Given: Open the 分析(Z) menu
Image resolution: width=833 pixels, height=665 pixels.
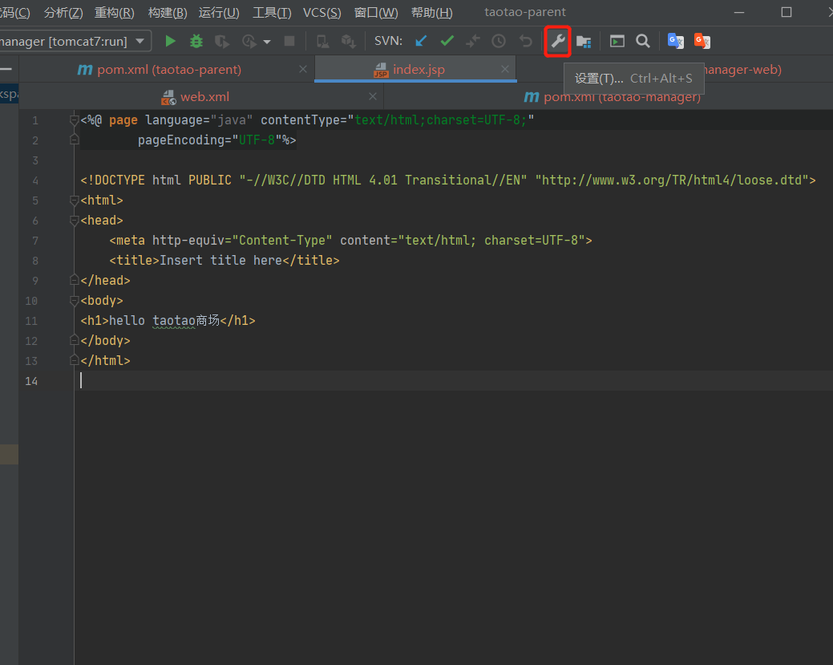Looking at the screenshot, I should [63, 12].
